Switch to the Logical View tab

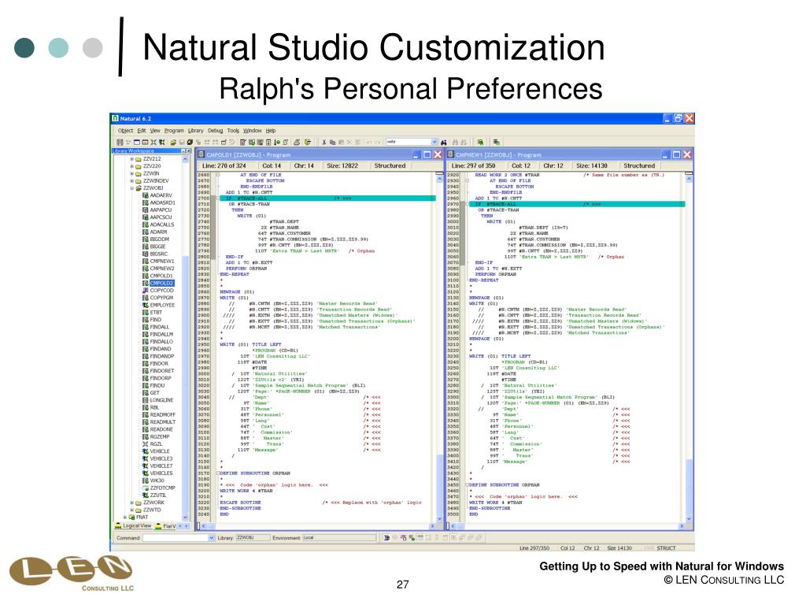[x=133, y=525]
